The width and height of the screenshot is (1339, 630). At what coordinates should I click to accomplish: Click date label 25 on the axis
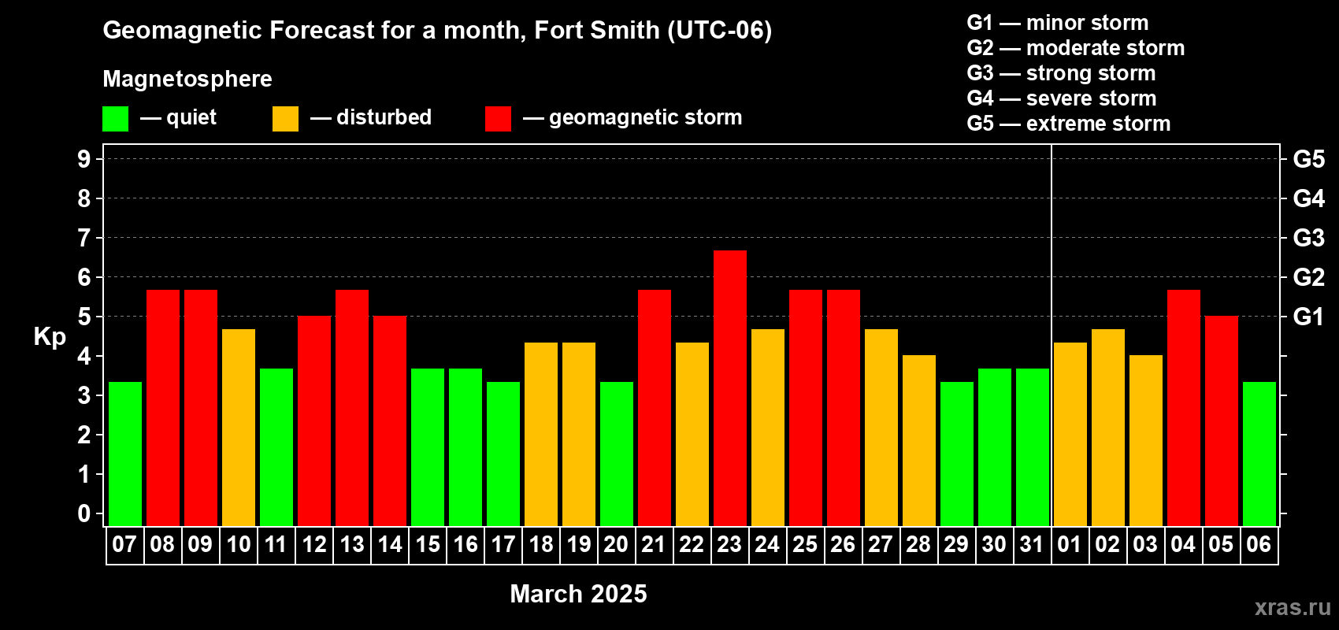pyautogui.click(x=805, y=544)
